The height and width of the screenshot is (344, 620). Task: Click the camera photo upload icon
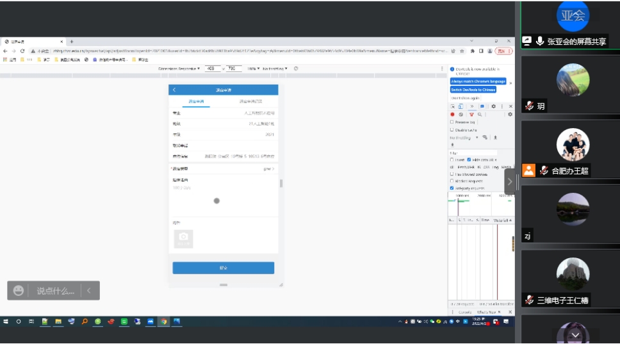183,238
